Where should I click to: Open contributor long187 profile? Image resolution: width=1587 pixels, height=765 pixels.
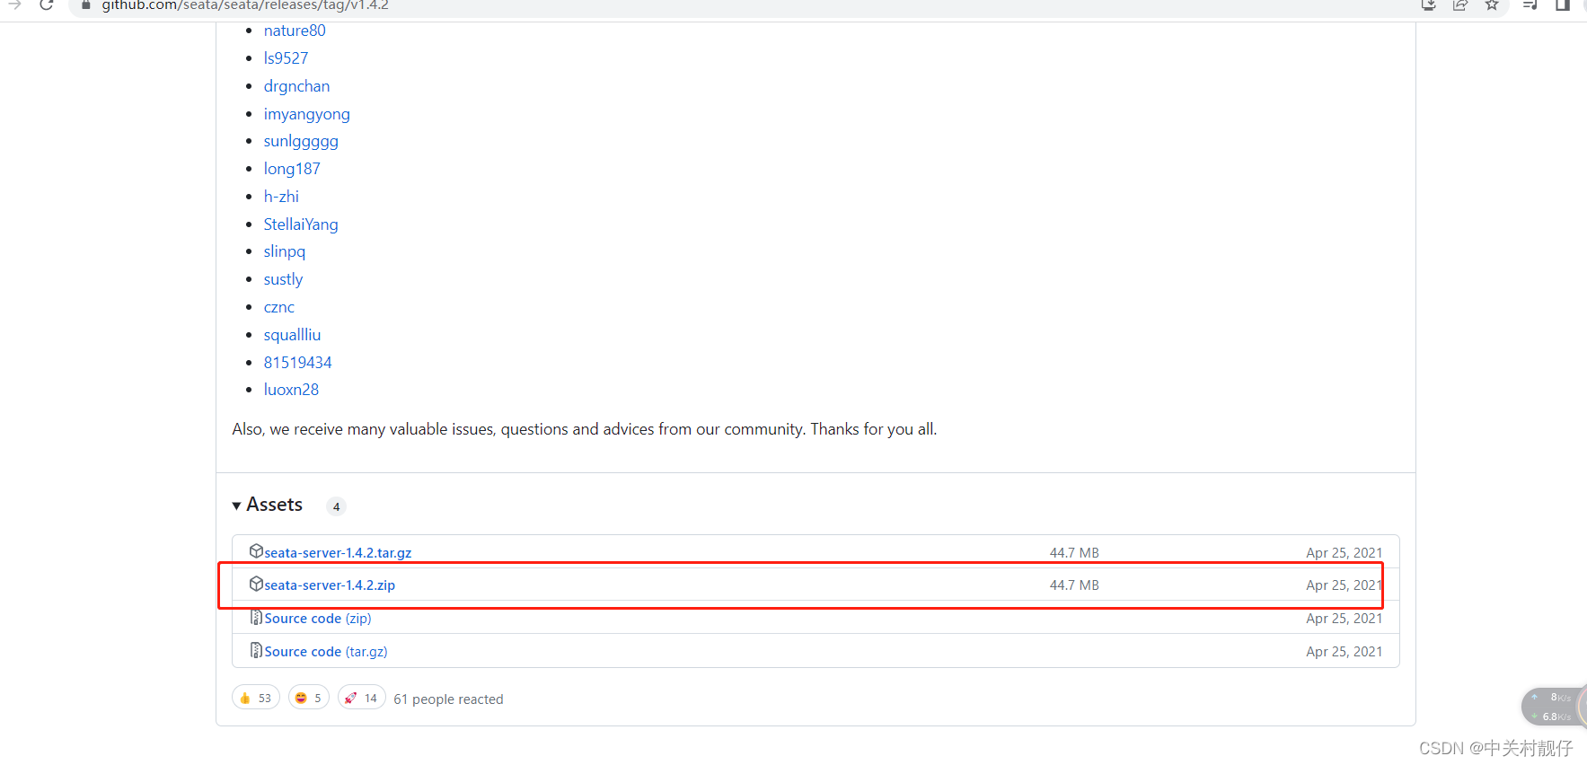[292, 169]
